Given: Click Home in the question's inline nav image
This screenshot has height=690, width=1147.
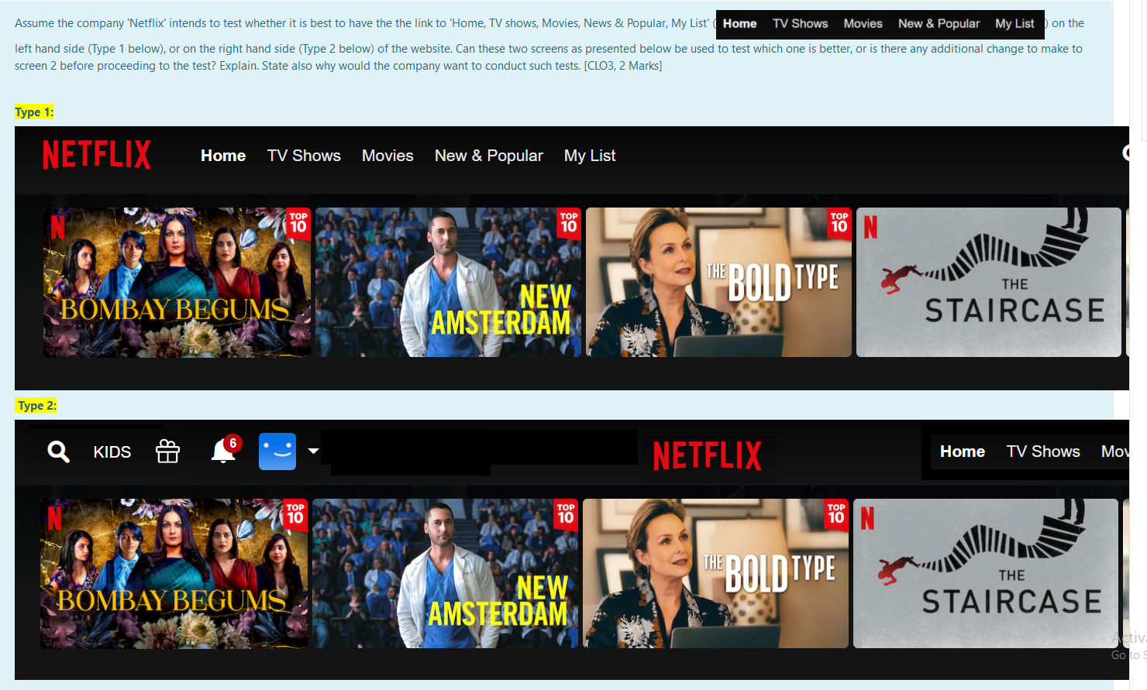Looking at the screenshot, I should point(739,23).
